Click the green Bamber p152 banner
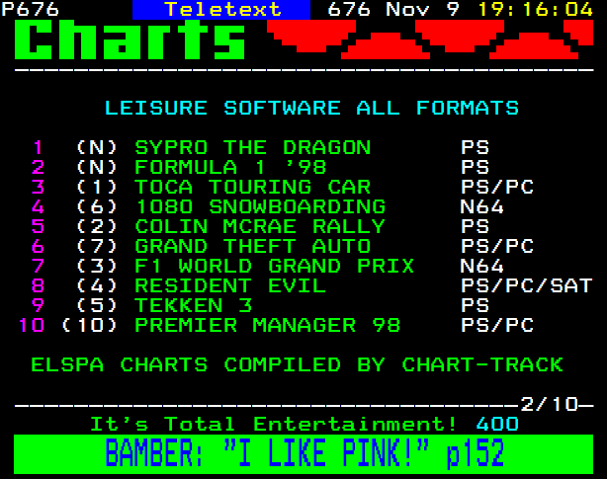 pyautogui.click(x=303, y=453)
